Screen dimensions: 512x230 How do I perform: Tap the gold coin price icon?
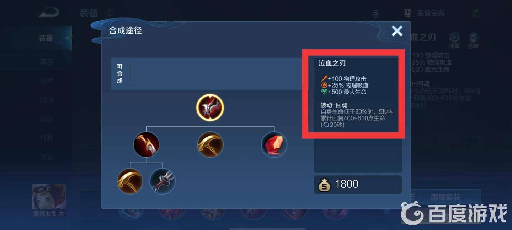pyautogui.click(x=324, y=185)
